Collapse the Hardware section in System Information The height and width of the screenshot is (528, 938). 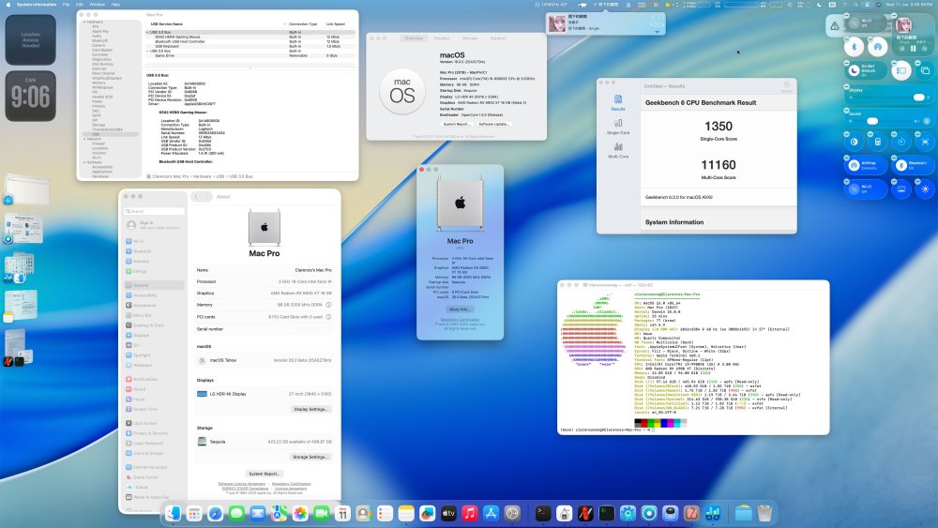(84, 23)
